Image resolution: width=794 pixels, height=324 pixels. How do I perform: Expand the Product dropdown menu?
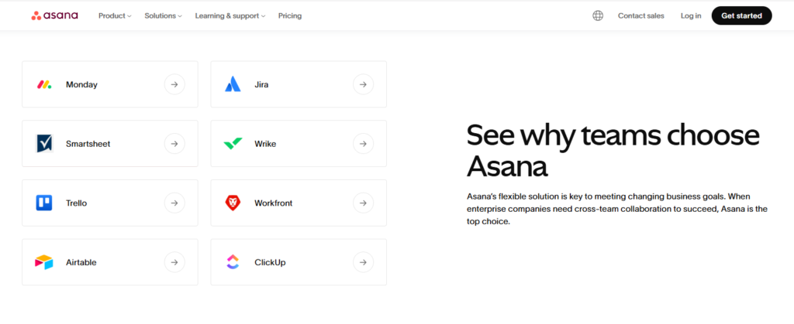click(115, 15)
